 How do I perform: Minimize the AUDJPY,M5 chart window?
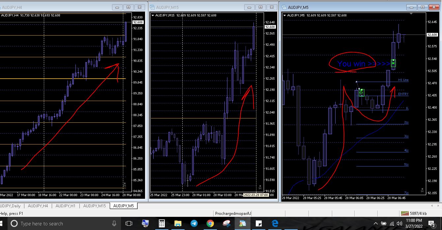tap(411, 7)
